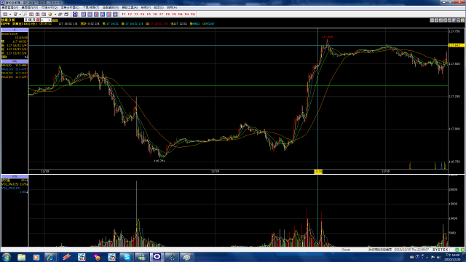Click the volume speaker icon in system tray
Image resolution: width=466 pixels, height=262 pixels.
pyautogui.click(x=438, y=257)
